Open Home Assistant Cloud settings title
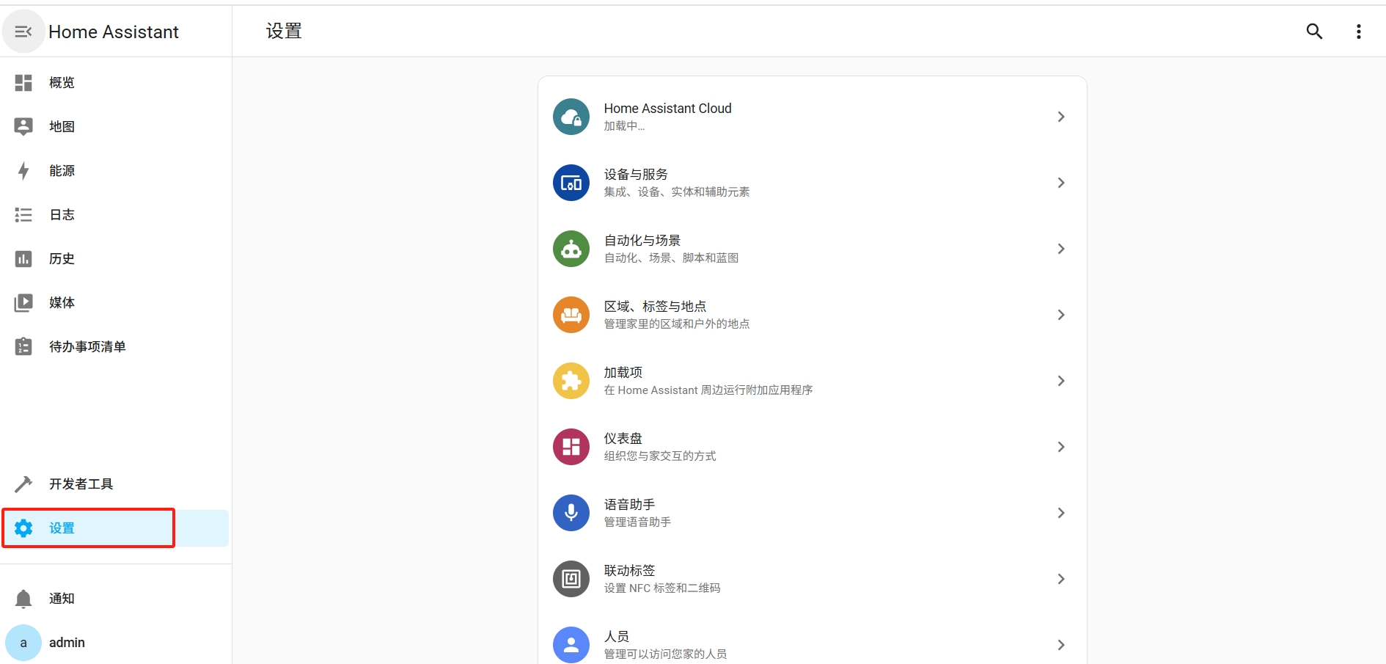1386x664 pixels. [667, 109]
